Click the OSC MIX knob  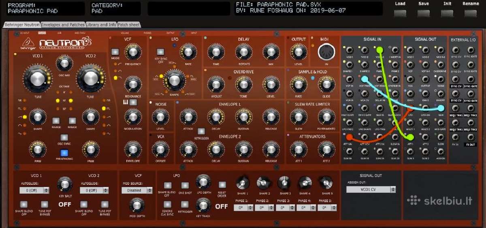point(64,63)
